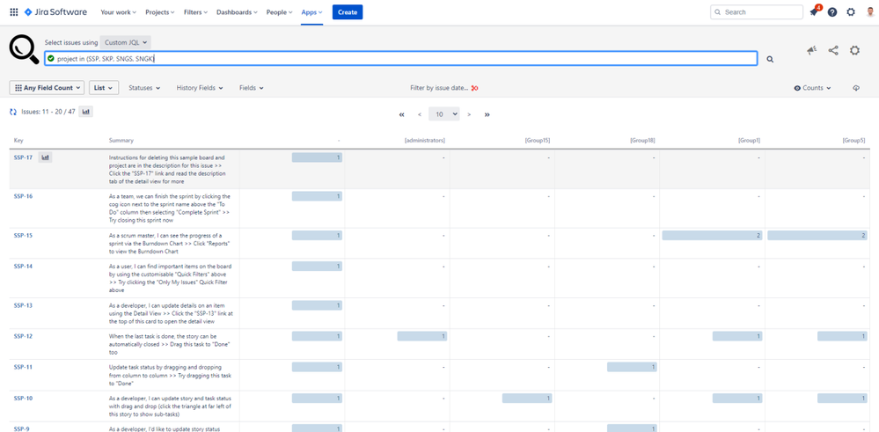The image size is (879, 432).
Task: Open issue SSP-16 link
Action: (23, 196)
